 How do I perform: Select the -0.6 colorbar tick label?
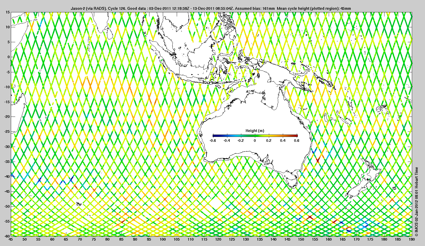213,140
